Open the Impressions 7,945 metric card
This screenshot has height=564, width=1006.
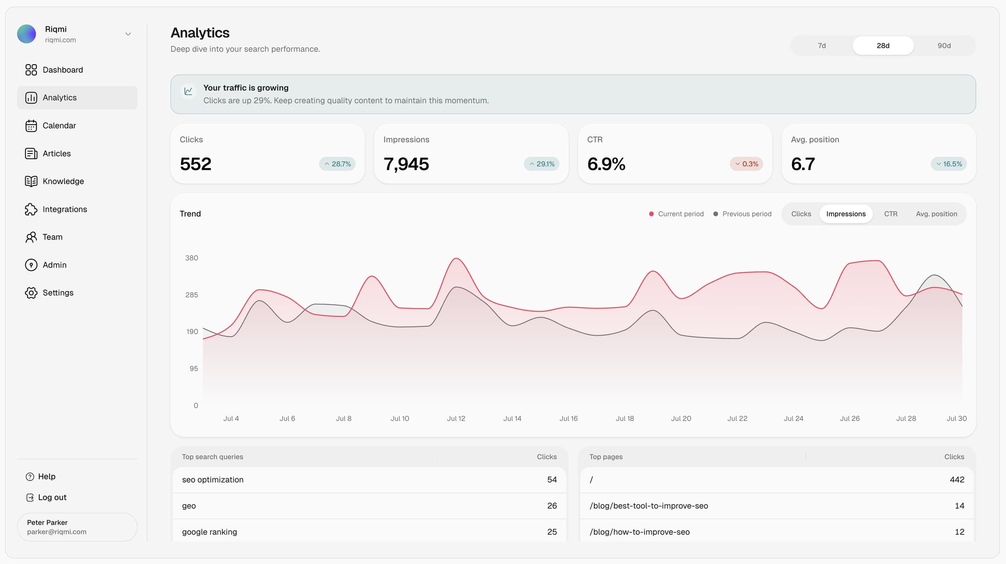[x=471, y=153]
